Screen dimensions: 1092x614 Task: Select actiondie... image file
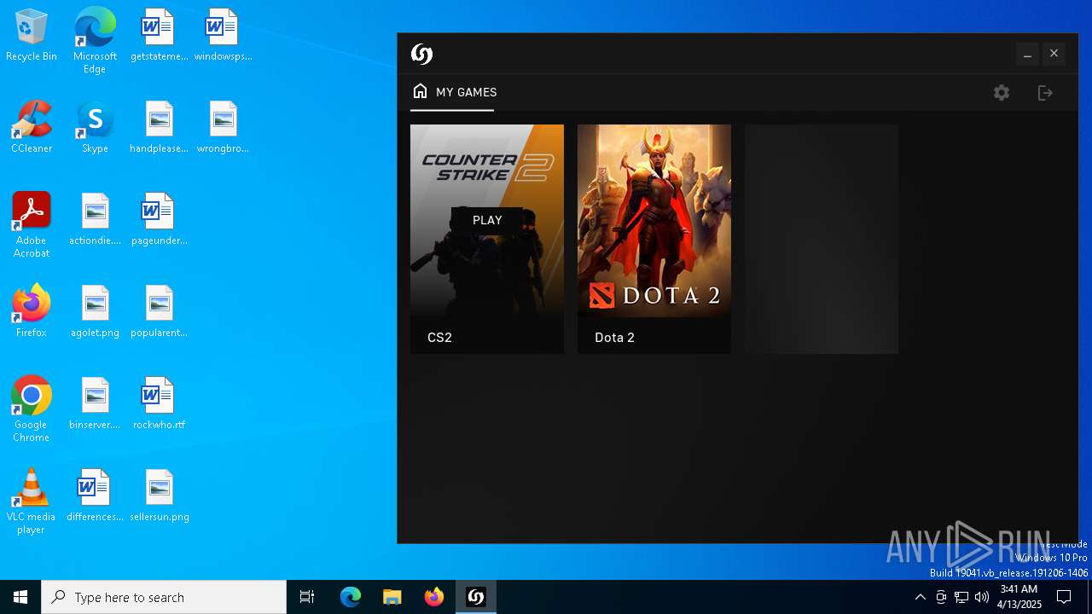(x=95, y=219)
